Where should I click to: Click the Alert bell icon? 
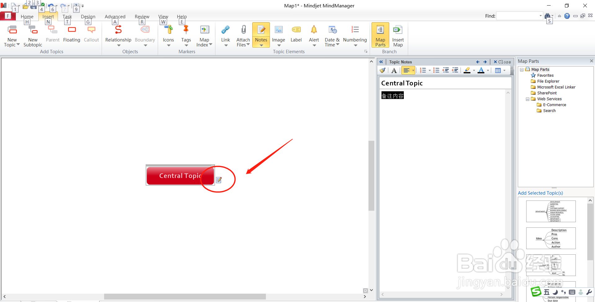click(x=314, y=30)
